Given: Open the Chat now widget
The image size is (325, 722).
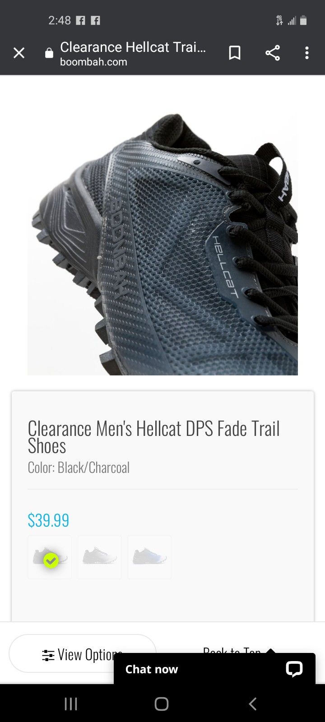Looking at the screenshot, I should point(214,669).
